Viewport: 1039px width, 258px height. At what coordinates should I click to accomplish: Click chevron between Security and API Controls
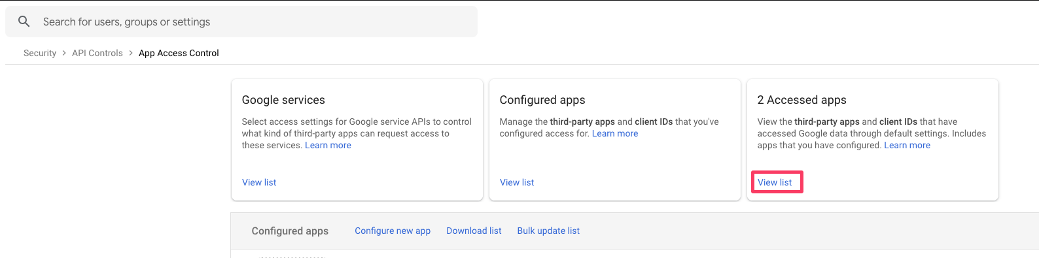pyautogui.click(x=64, y=53)
